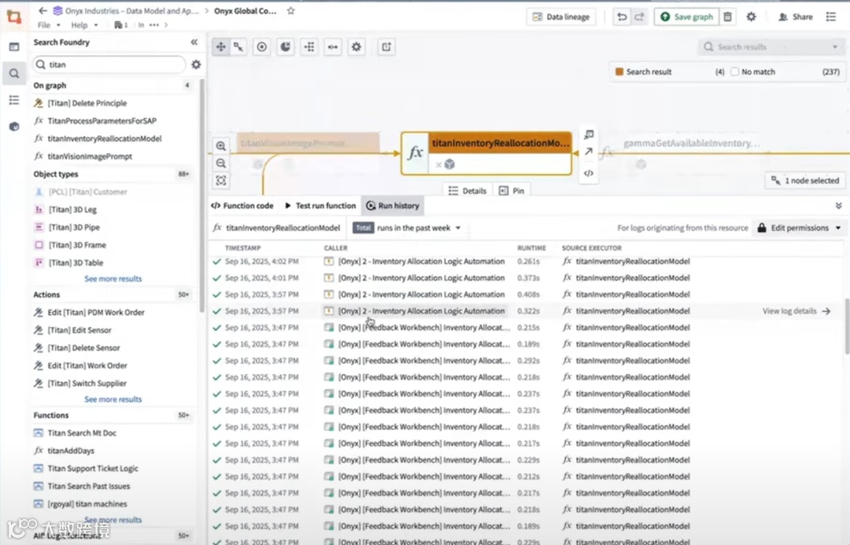Open the Edit permissions dropdown
The width and height of the screenshot is (850, 545).
tap(799, 228)
